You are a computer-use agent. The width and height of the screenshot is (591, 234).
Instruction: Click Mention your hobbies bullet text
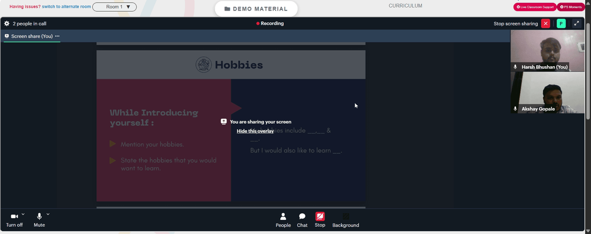pos(152,144)
